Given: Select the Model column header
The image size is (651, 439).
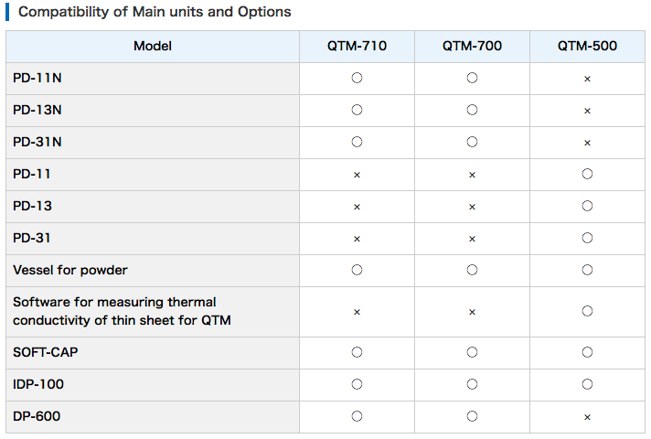Looking at the screenshot, I should click(153, 46).
